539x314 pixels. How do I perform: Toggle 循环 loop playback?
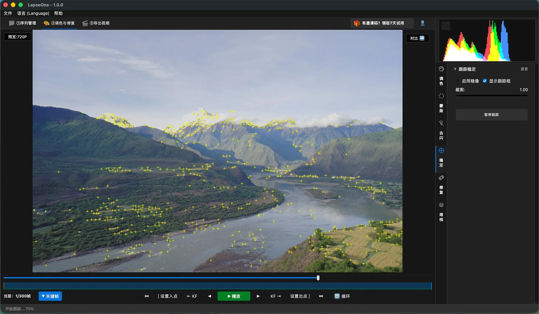click(x=342, y=296)
